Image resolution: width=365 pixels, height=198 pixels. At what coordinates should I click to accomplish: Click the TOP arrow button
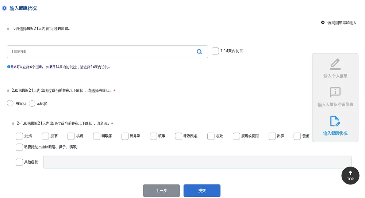pos(350,175)
